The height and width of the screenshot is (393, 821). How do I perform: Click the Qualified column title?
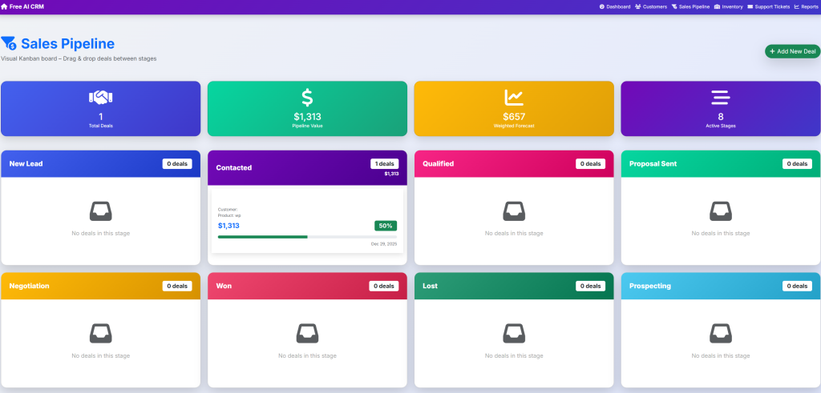point(439,163)
